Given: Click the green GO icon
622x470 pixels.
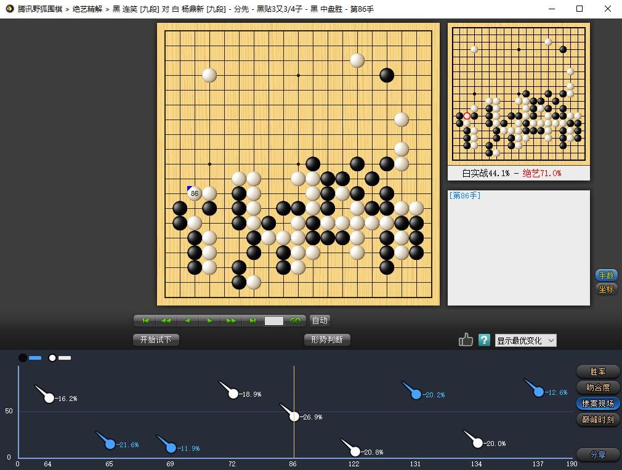Looking at the screenshot, I should click(x=296, y=320).
